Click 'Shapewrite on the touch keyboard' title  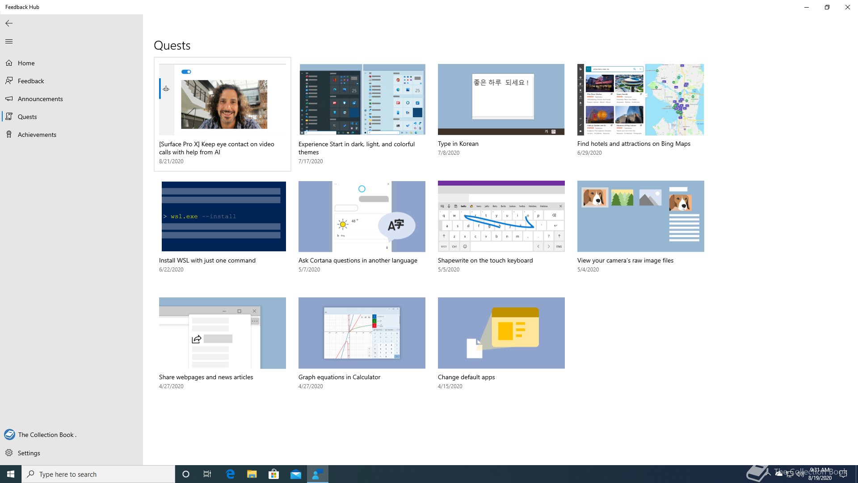[485, 261]
